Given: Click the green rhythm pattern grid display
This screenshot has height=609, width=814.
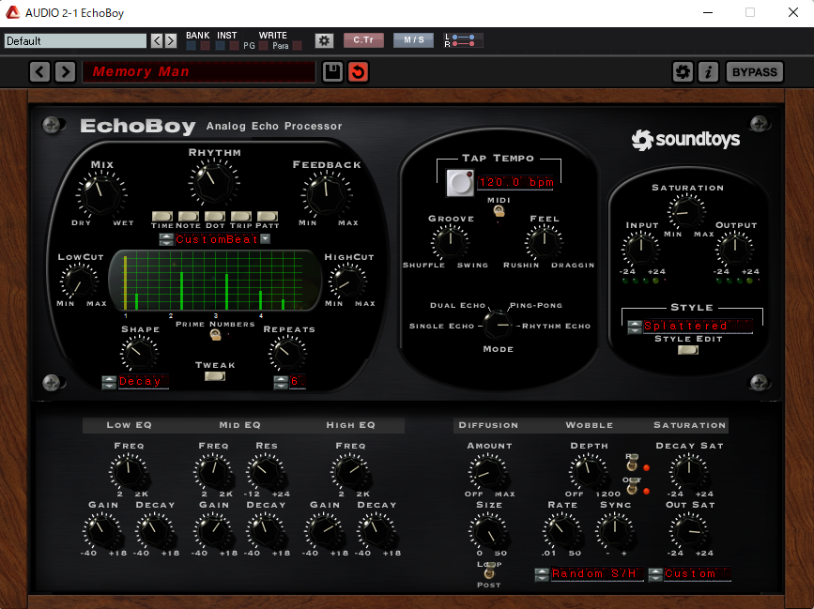Looking at the screenshot, I should [214, 281].
